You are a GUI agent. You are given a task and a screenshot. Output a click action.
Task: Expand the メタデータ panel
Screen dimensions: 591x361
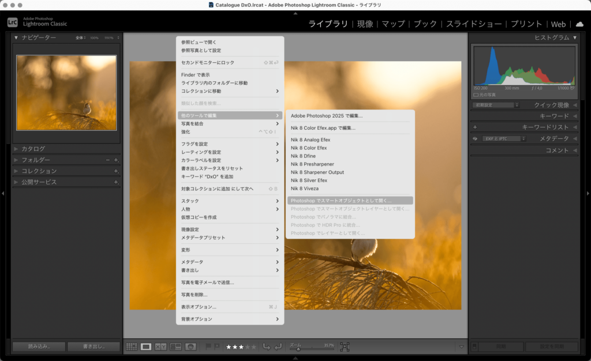(575, 139)
